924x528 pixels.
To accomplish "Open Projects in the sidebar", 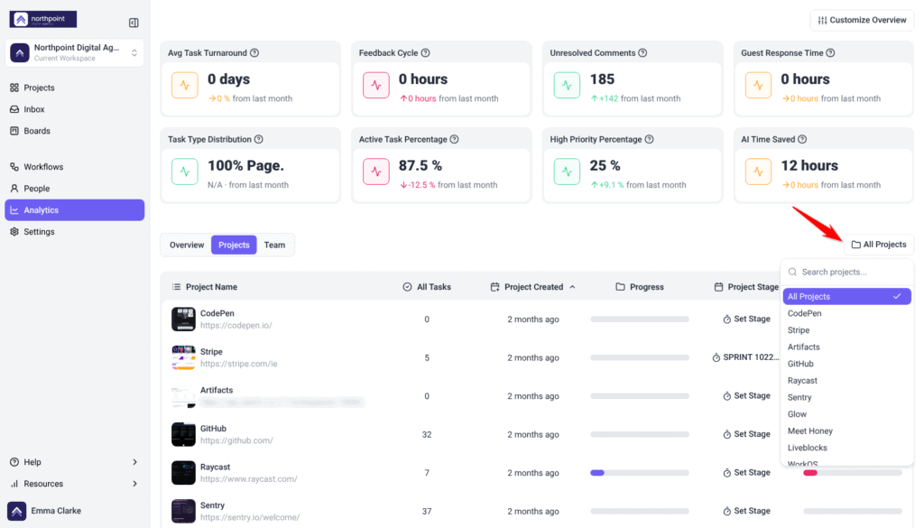I will pos(74,88).
